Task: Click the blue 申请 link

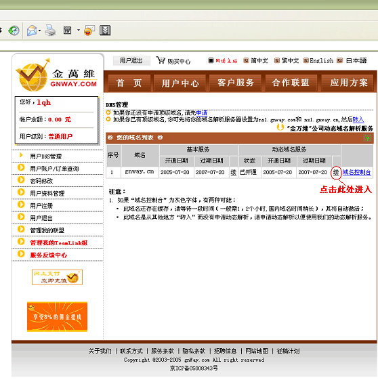Action: [202, 113]
